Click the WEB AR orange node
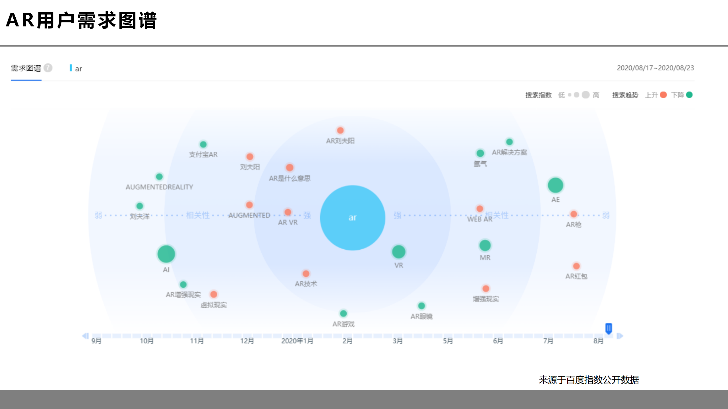 pos(480,209)
